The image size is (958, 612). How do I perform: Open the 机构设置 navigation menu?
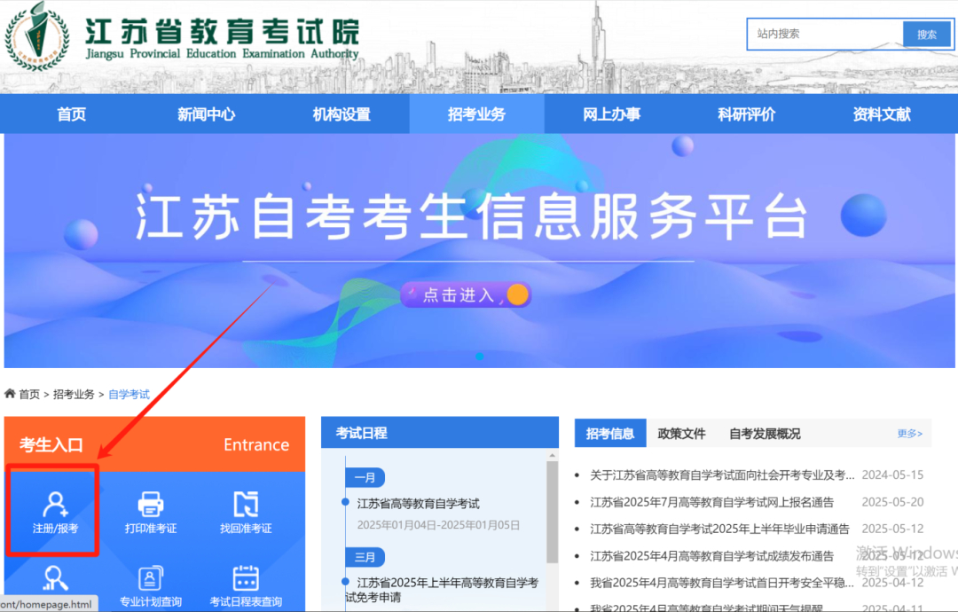pyautogui.click(x=342, y=114)
